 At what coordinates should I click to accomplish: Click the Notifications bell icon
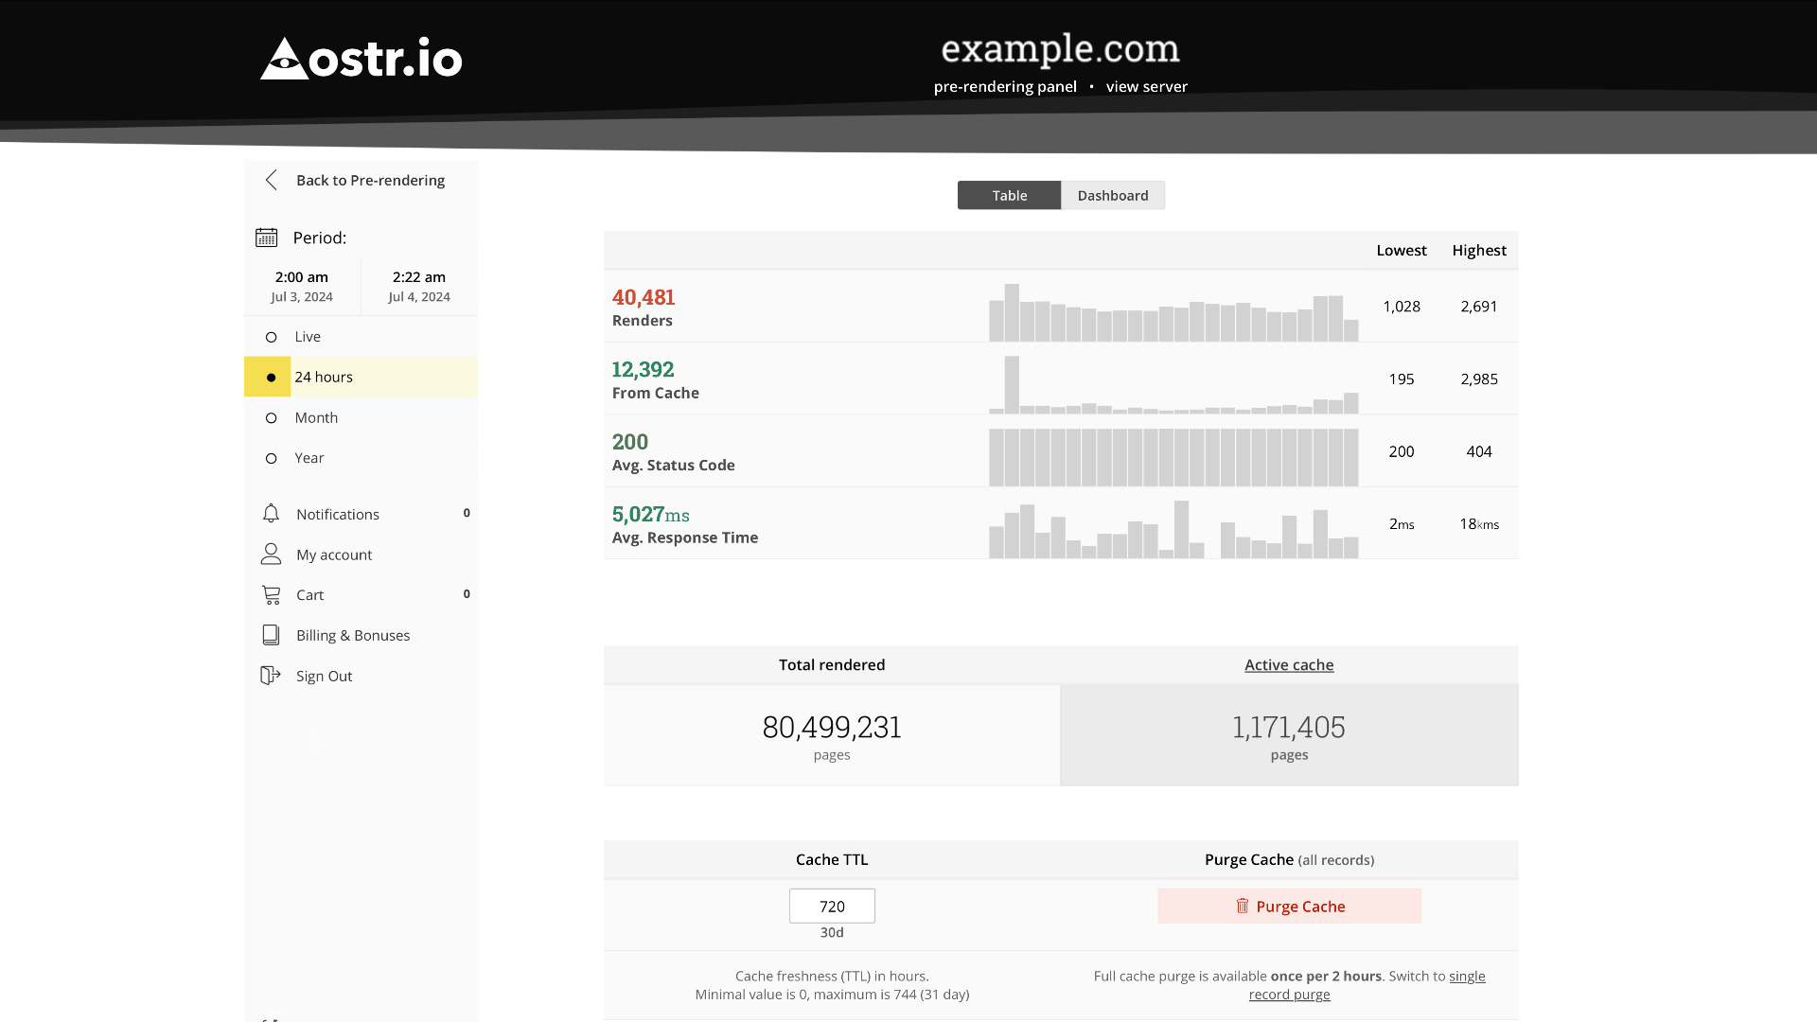[x=271, y=513]
